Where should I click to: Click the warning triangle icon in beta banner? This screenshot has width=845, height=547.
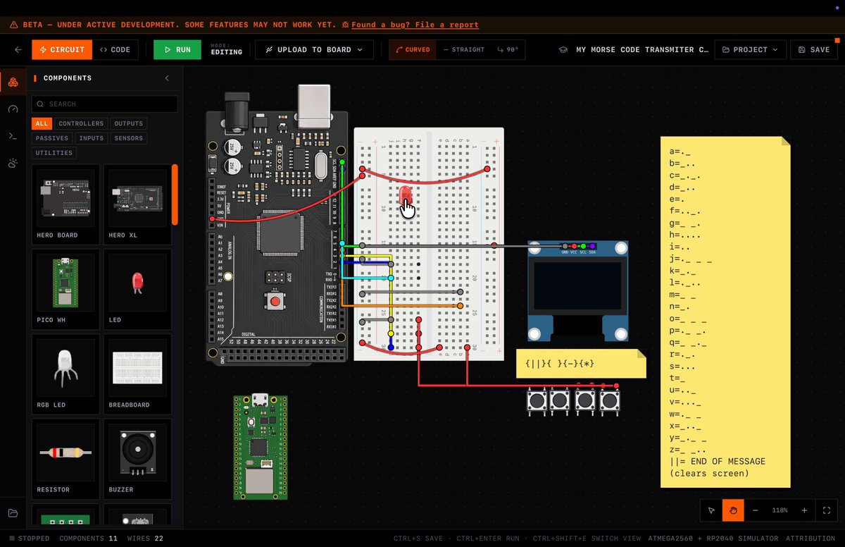click(13, 25)
